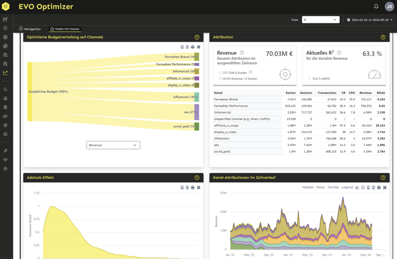
Task: Click the help icon on Attribution panel
Action: tap(383, 37)
